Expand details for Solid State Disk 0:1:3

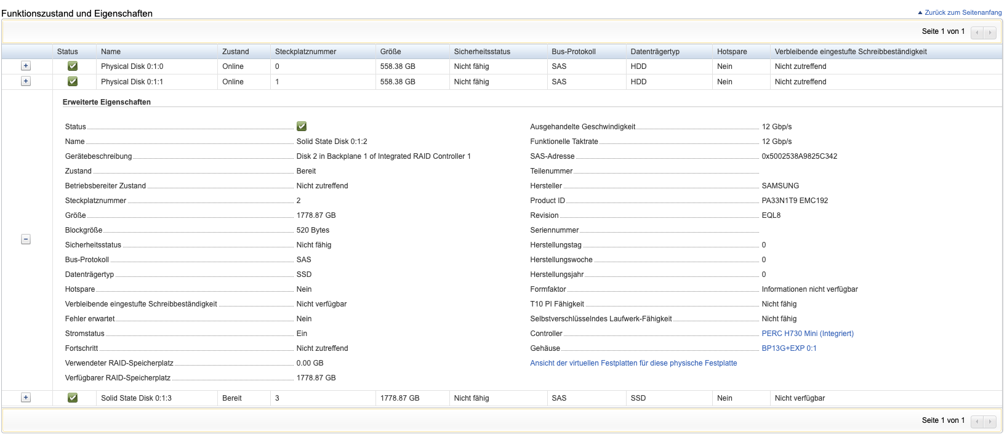(x=26, y=398)
